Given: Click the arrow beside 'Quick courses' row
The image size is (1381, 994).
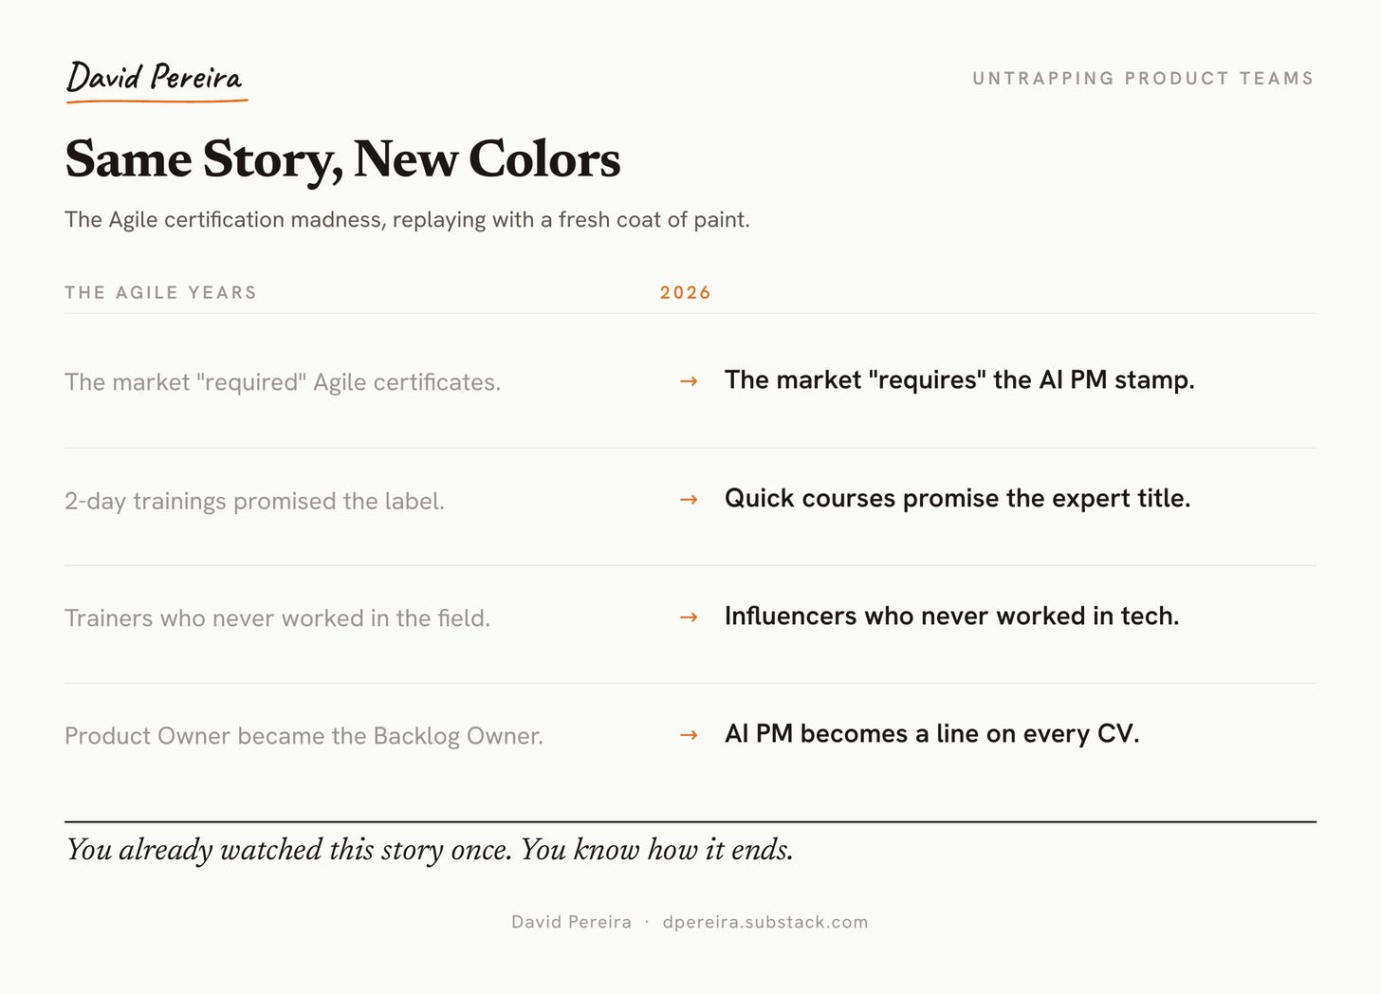Looking at the screenshot, I should tap(689, 500).
